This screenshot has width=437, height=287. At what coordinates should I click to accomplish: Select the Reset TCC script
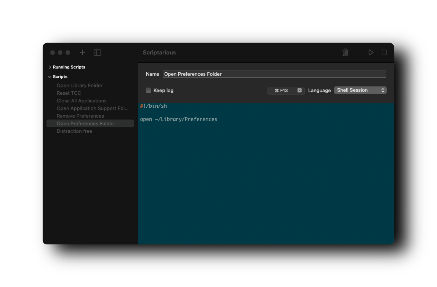pyautogui.click(x=69, y=93)
